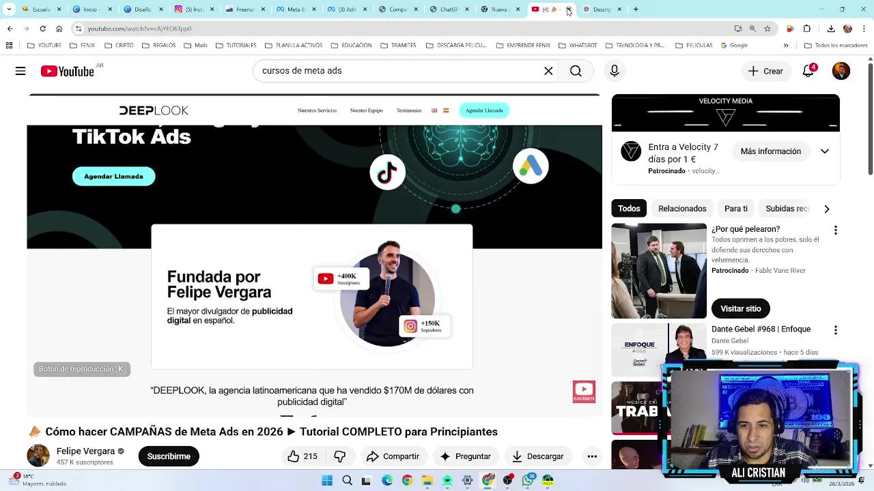Open more actions three-dot menu under video

pyautogui.click(x=592, y=456)
